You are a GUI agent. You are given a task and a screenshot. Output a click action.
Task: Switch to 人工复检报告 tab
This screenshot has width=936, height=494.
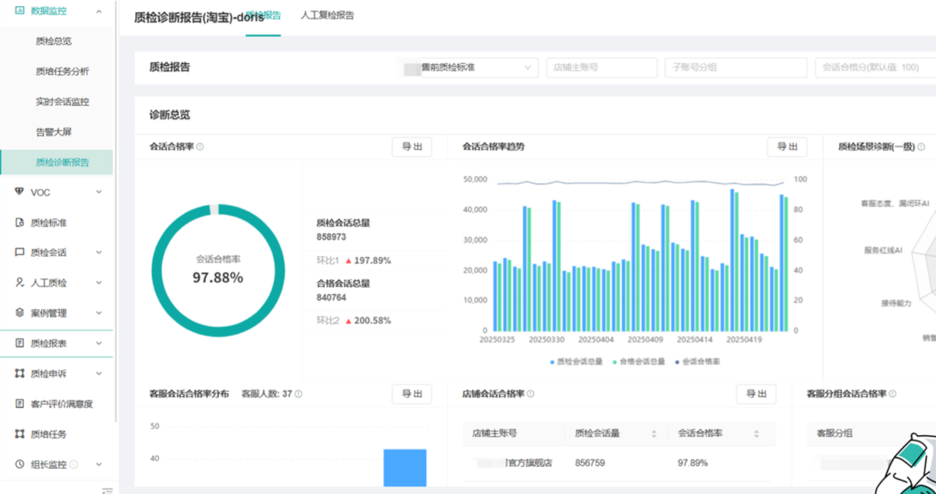click(x=327, y=15)
